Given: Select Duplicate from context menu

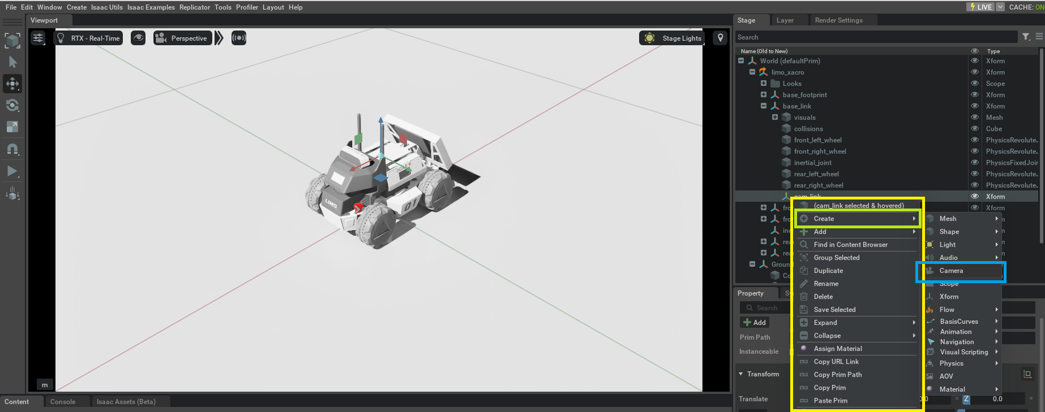Looking at the screenshot, I should 856,271.
